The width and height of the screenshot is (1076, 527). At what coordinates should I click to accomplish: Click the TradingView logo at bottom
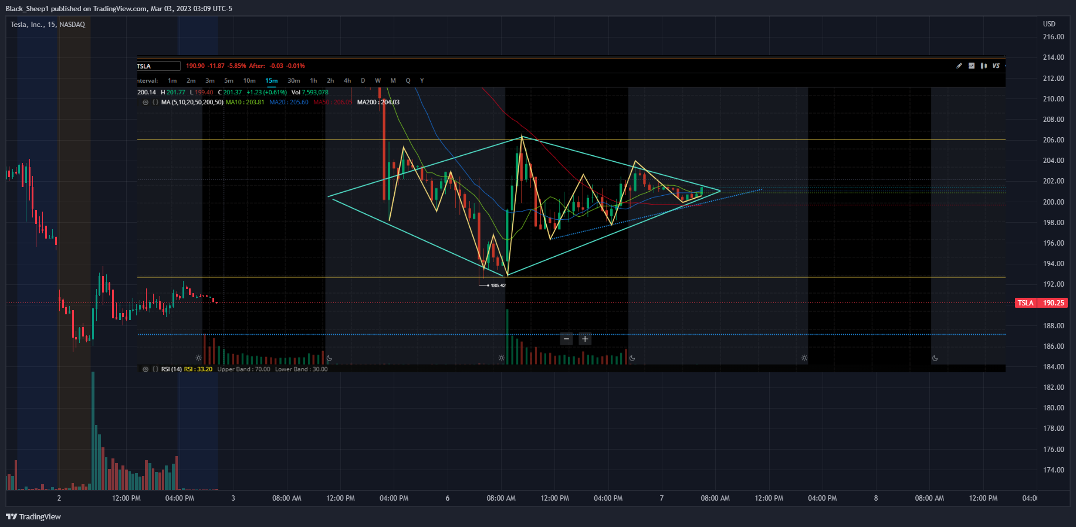pos(33,516)
